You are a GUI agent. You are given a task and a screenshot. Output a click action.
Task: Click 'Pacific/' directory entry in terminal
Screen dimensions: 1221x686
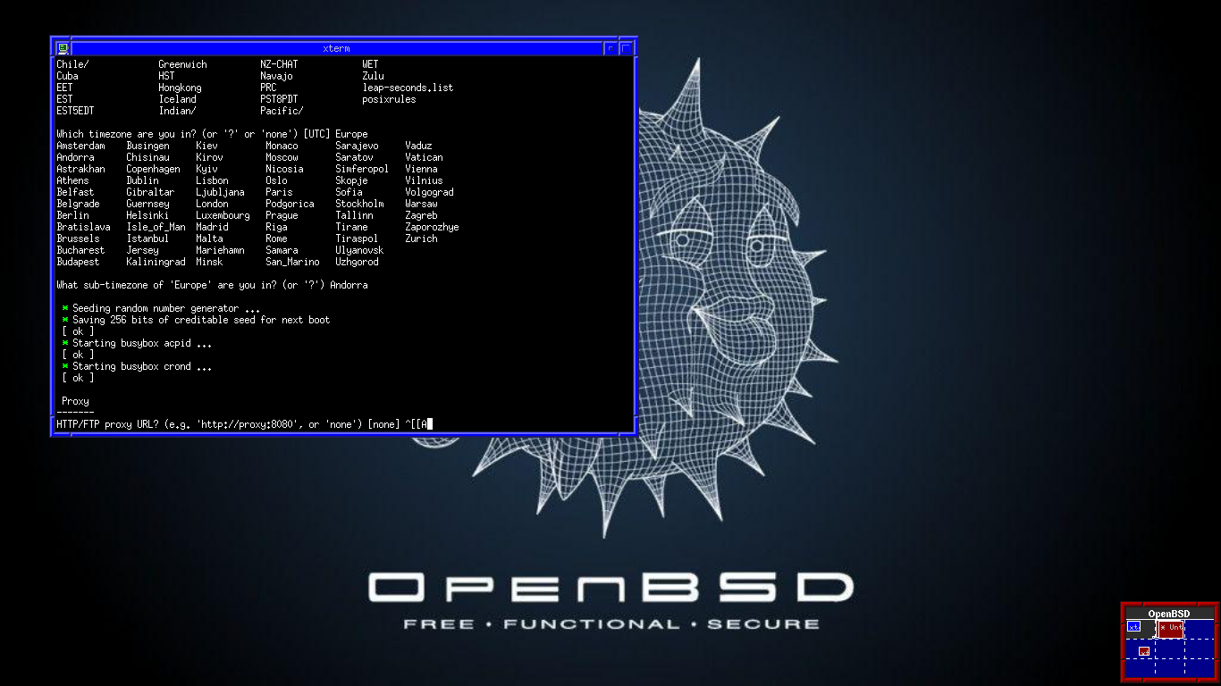pyautogui.click(x=282, y=111)
